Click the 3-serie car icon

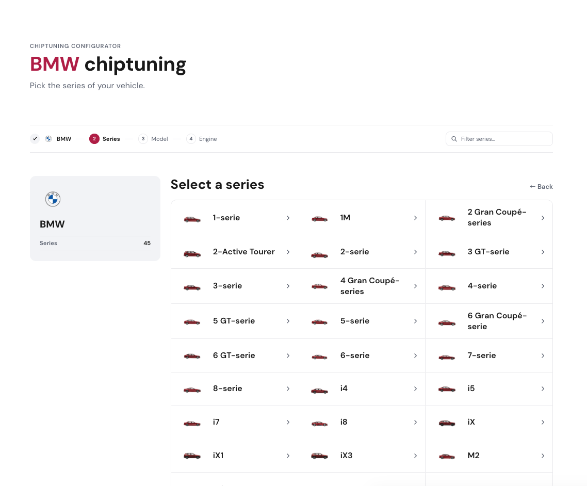pyautogui.click(x=192, y=287)
